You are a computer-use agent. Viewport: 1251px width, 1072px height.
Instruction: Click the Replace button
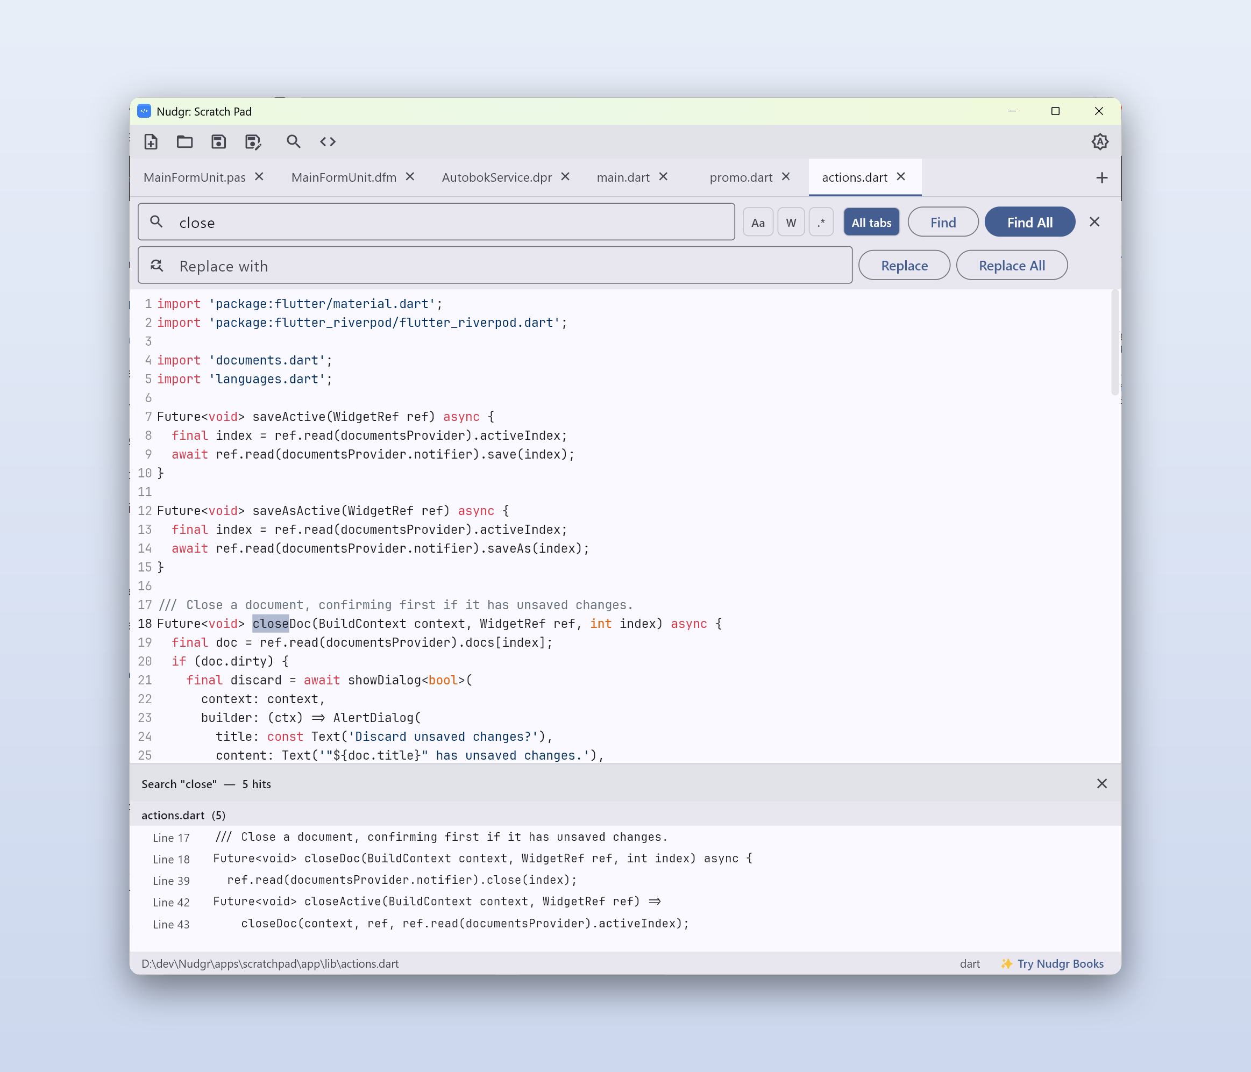(x=904, y=266)
